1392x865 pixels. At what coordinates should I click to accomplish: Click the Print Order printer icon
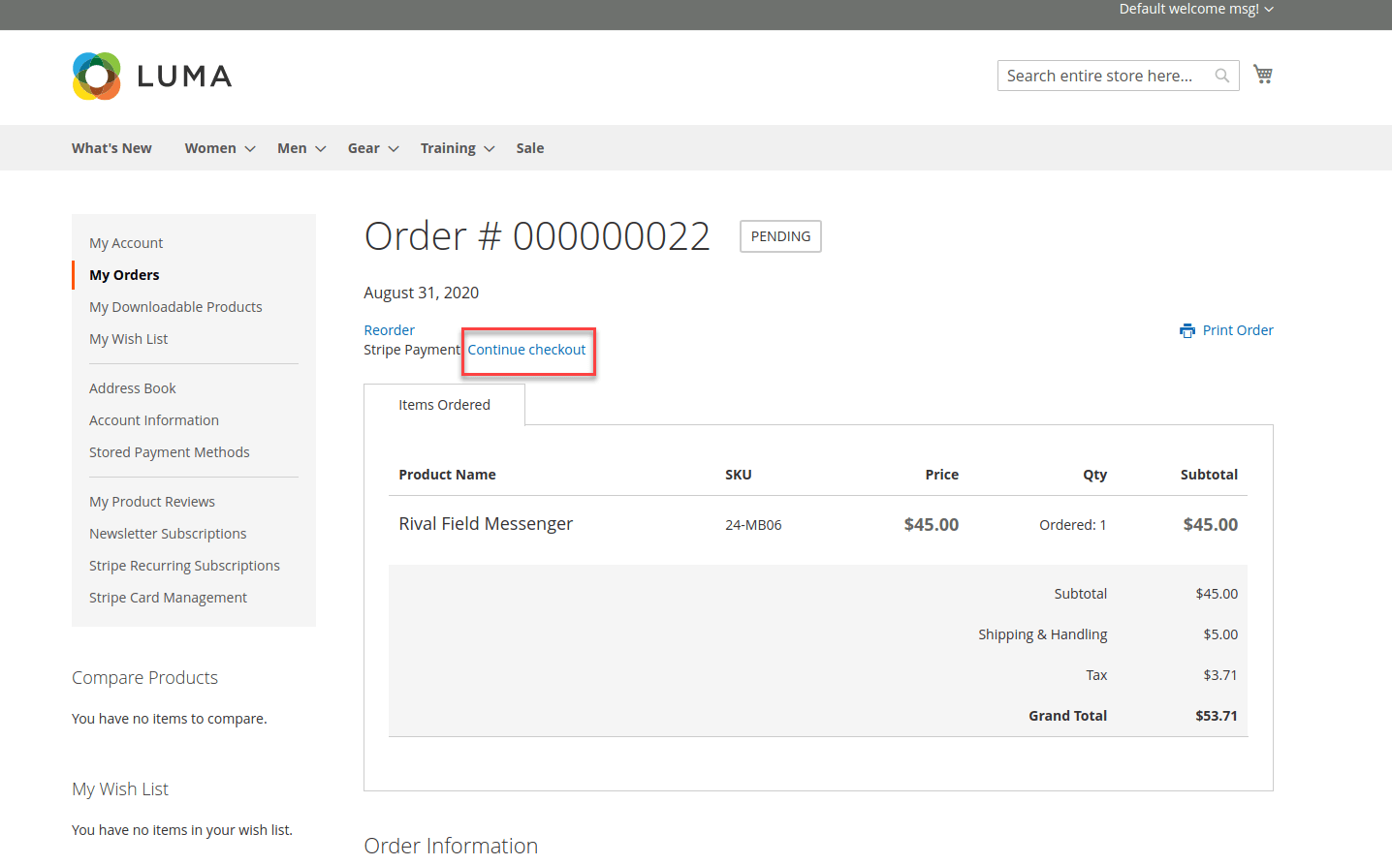coord(1187,331)
